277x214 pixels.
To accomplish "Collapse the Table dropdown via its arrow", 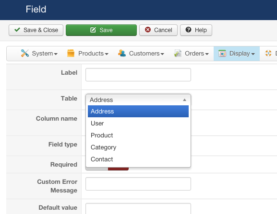I will 184,100.
